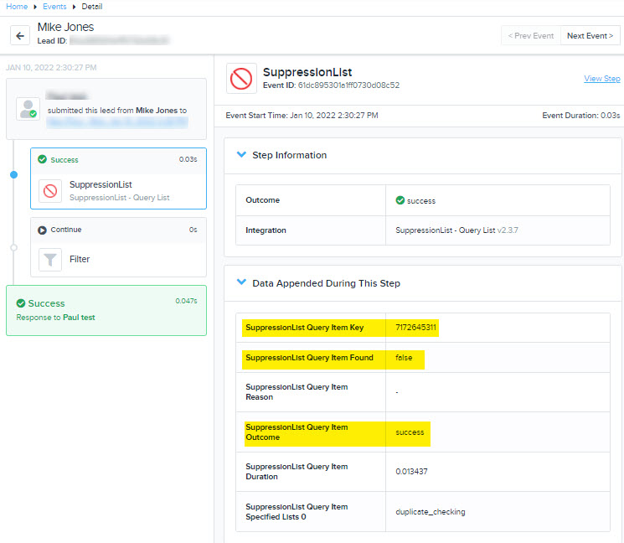Click the Continue play-circle icon
The image size is (624, 543).
point(42,230)
